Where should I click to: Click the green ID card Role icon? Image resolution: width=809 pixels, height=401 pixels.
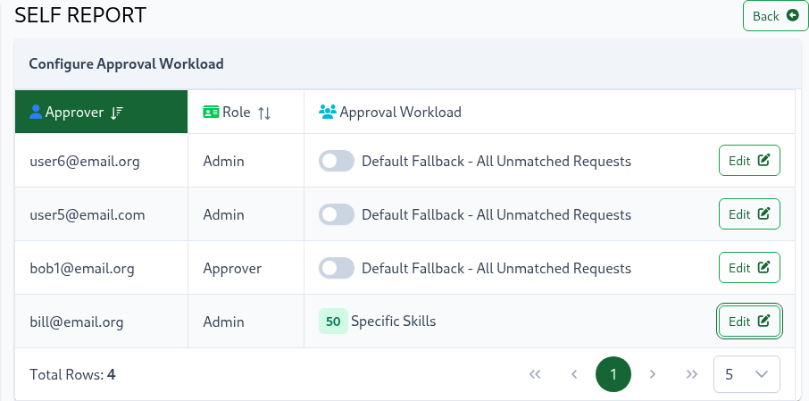click(211, 112)
